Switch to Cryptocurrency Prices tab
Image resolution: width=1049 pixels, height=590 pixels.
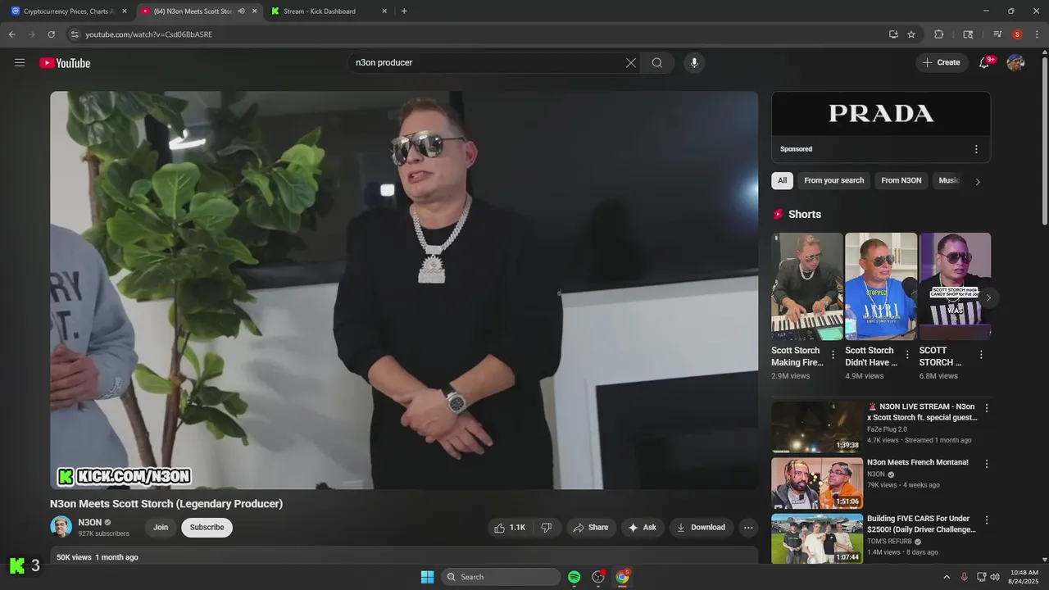point(68,11)
